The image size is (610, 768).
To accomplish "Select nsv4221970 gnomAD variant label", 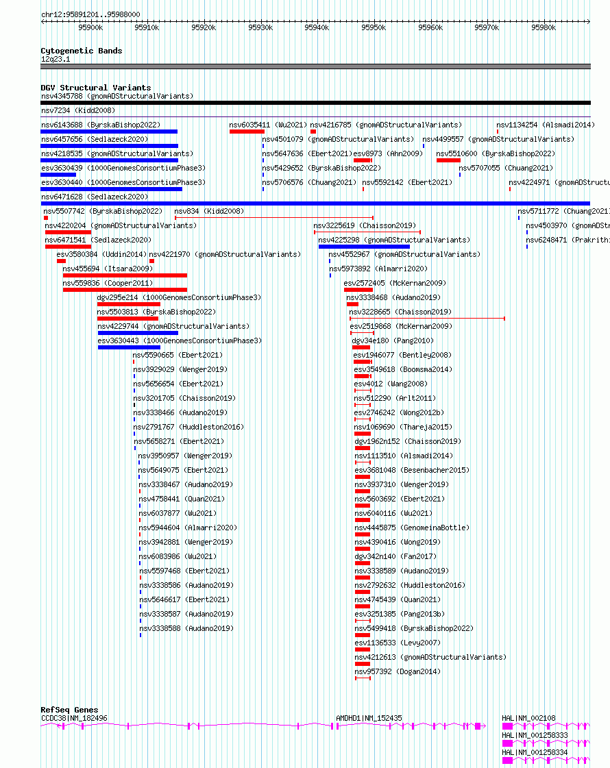I will [x=225, y=254].
